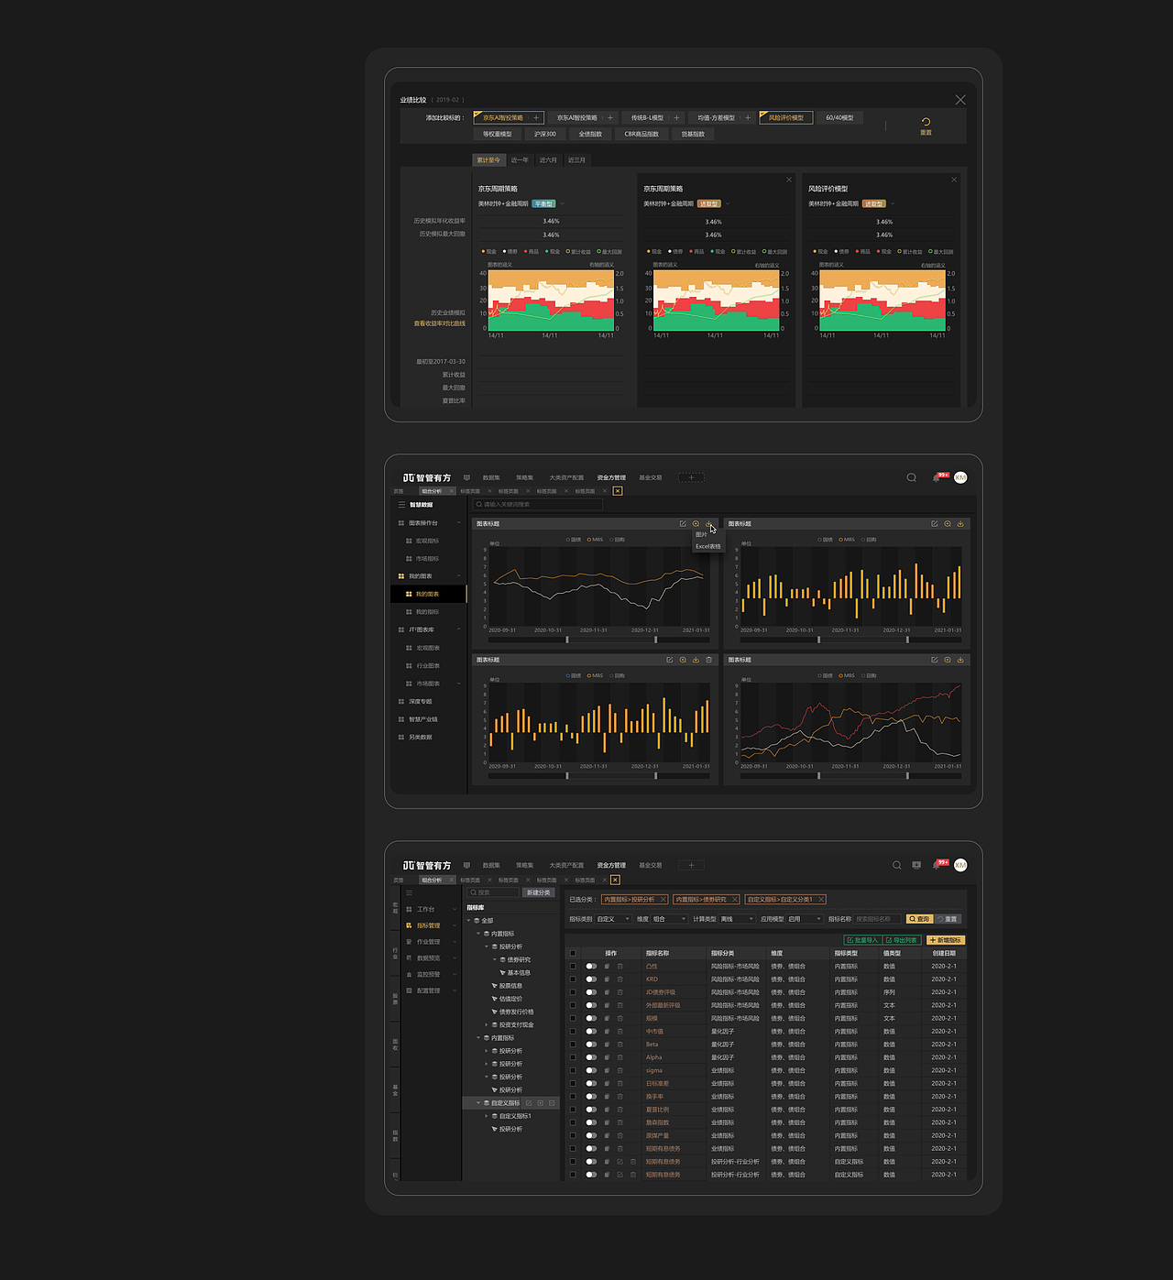Click the zoom icon on the bottom-left bar chart
1173x1280 pixels.
(x=683, y=660)
